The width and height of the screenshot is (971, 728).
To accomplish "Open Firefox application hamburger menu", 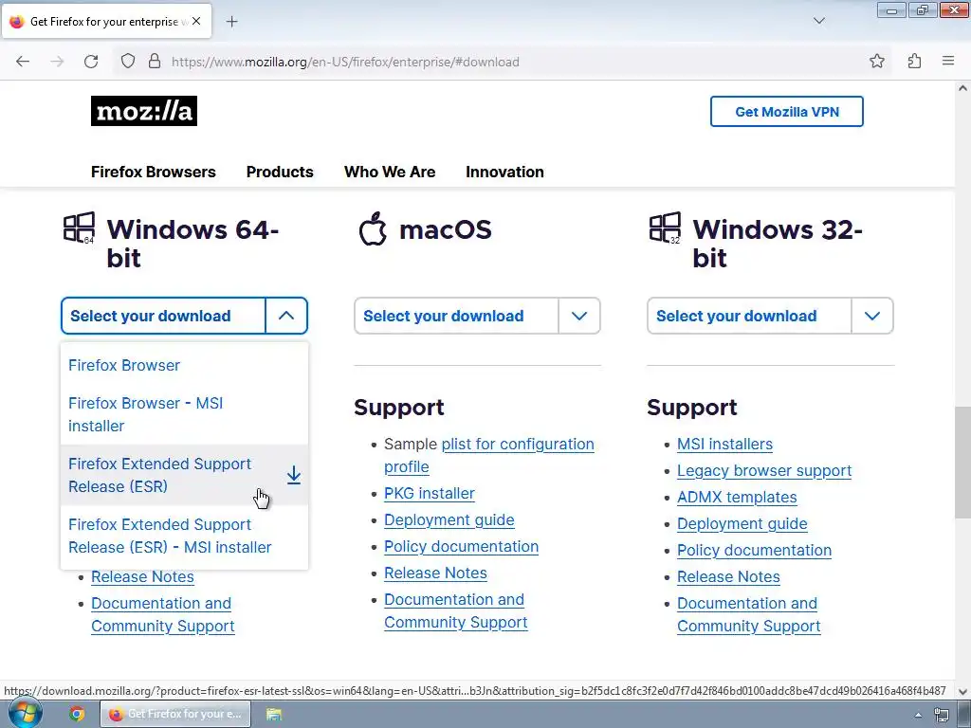I will [948, 61].
